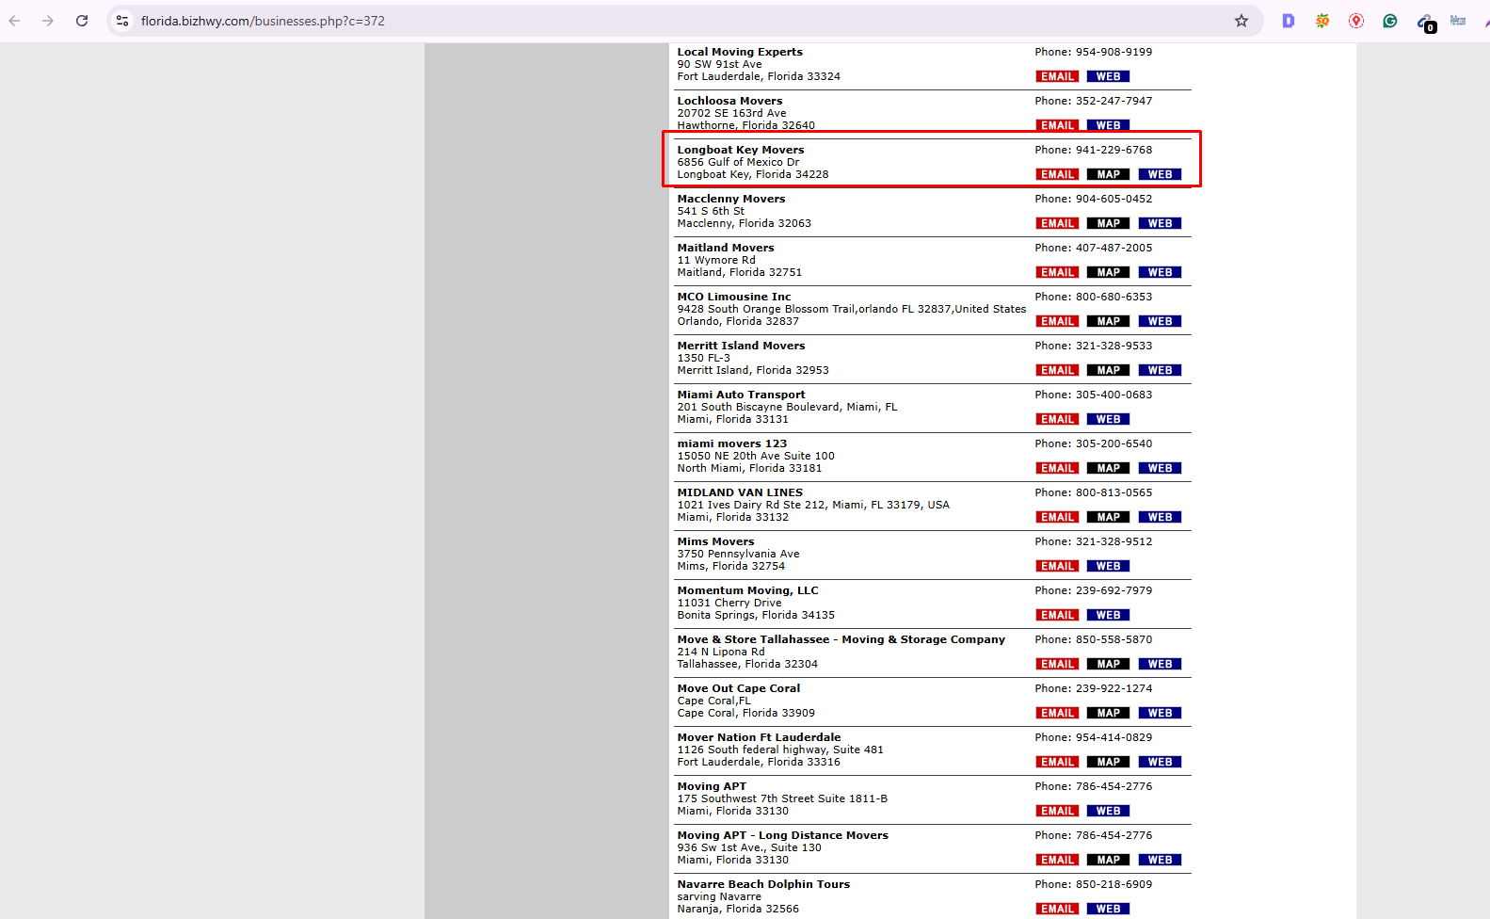Email Macclenny Movers
This screenshot has width=1490, height=919.
coord(1057,224)
